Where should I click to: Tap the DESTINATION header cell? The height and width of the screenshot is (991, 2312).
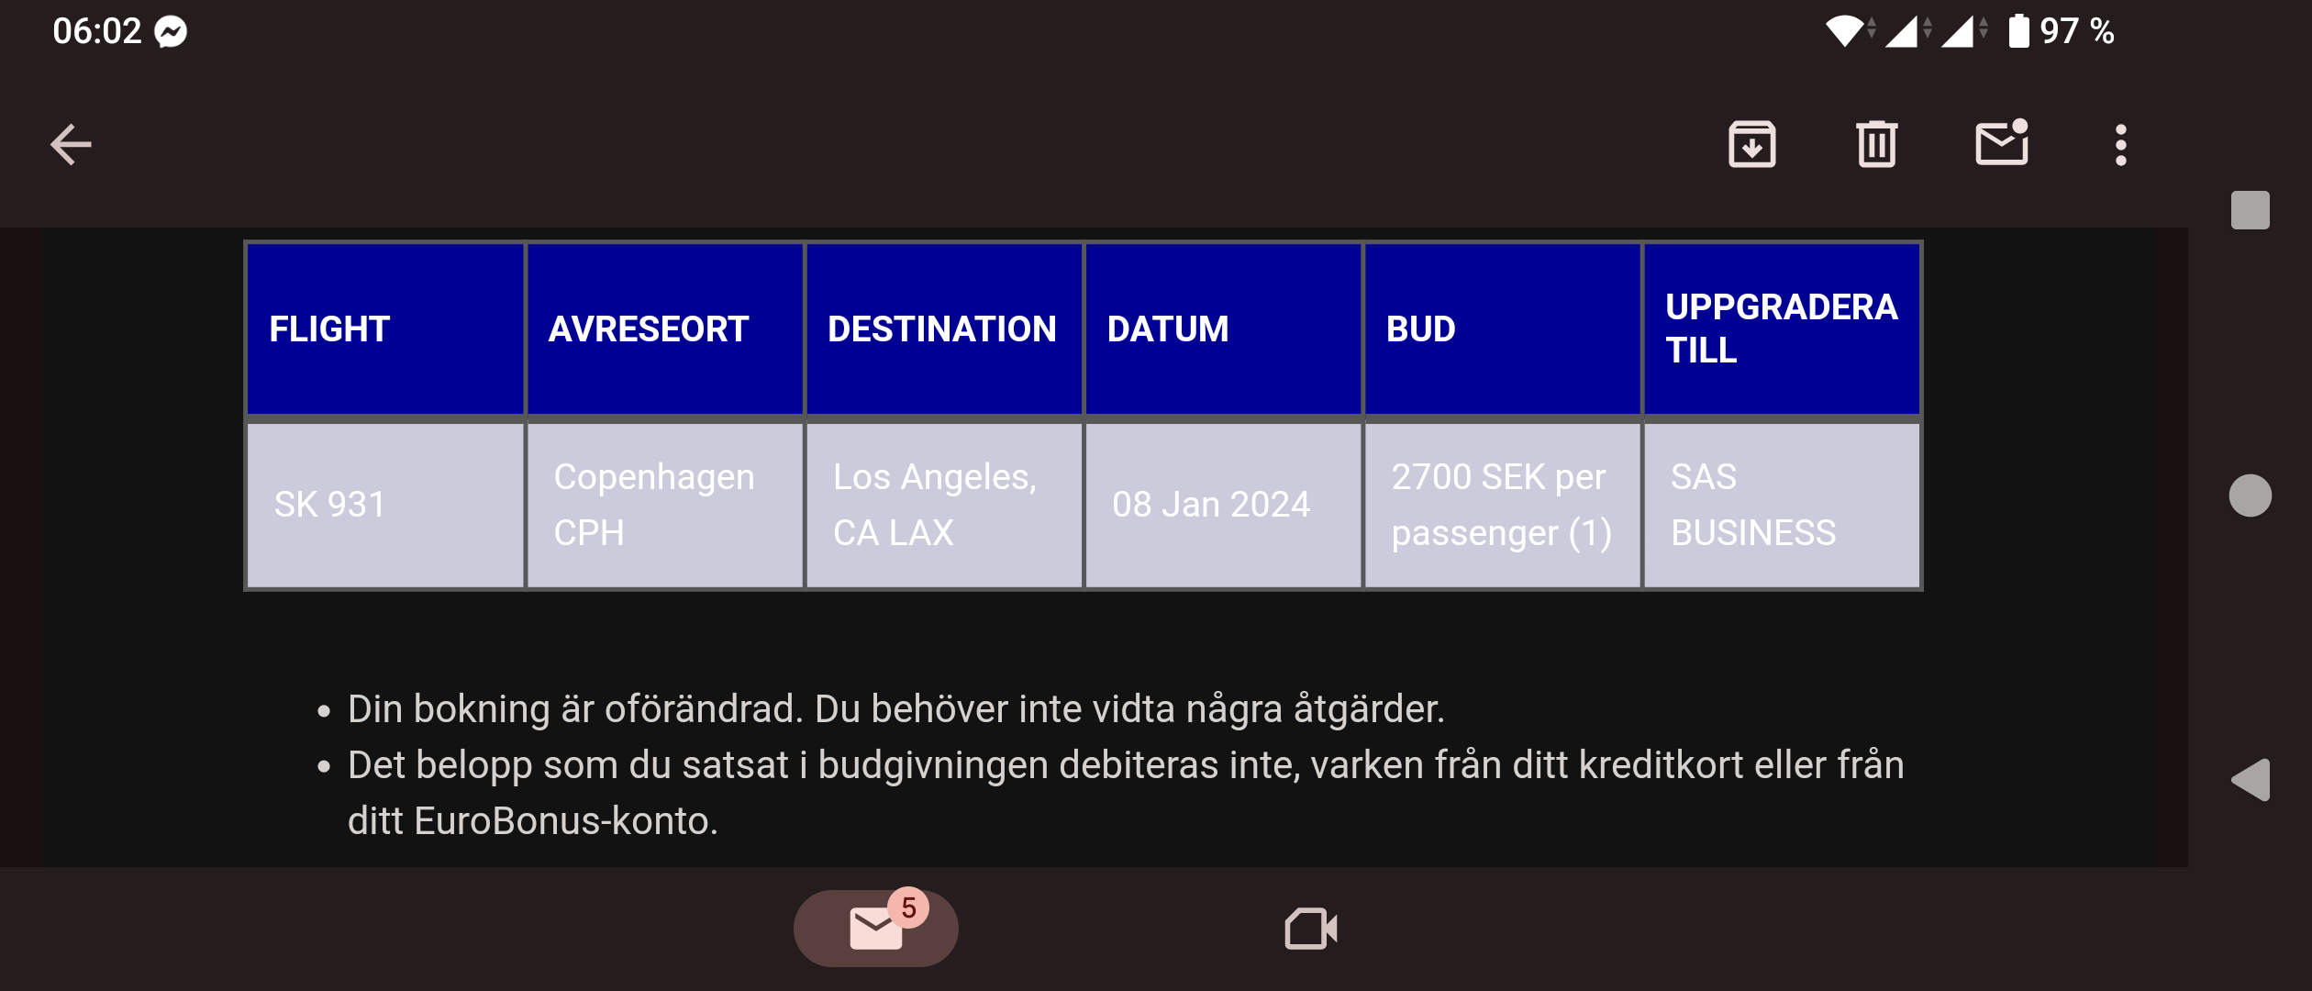coord(943,328)
